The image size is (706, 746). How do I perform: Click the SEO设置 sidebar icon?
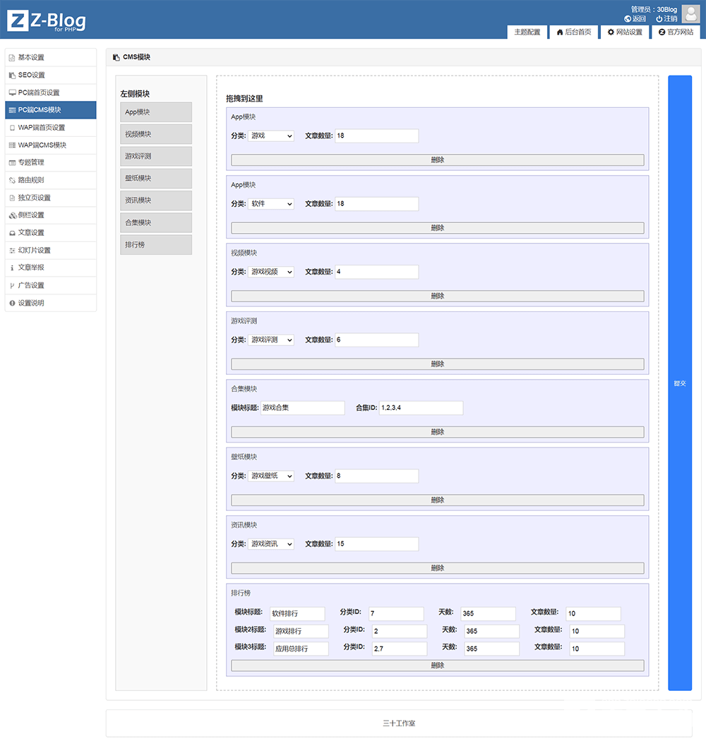(x=13, y=76)
